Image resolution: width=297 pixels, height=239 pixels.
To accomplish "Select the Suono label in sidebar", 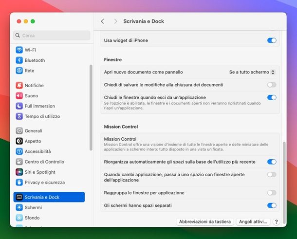I will [x=32, y=96].
